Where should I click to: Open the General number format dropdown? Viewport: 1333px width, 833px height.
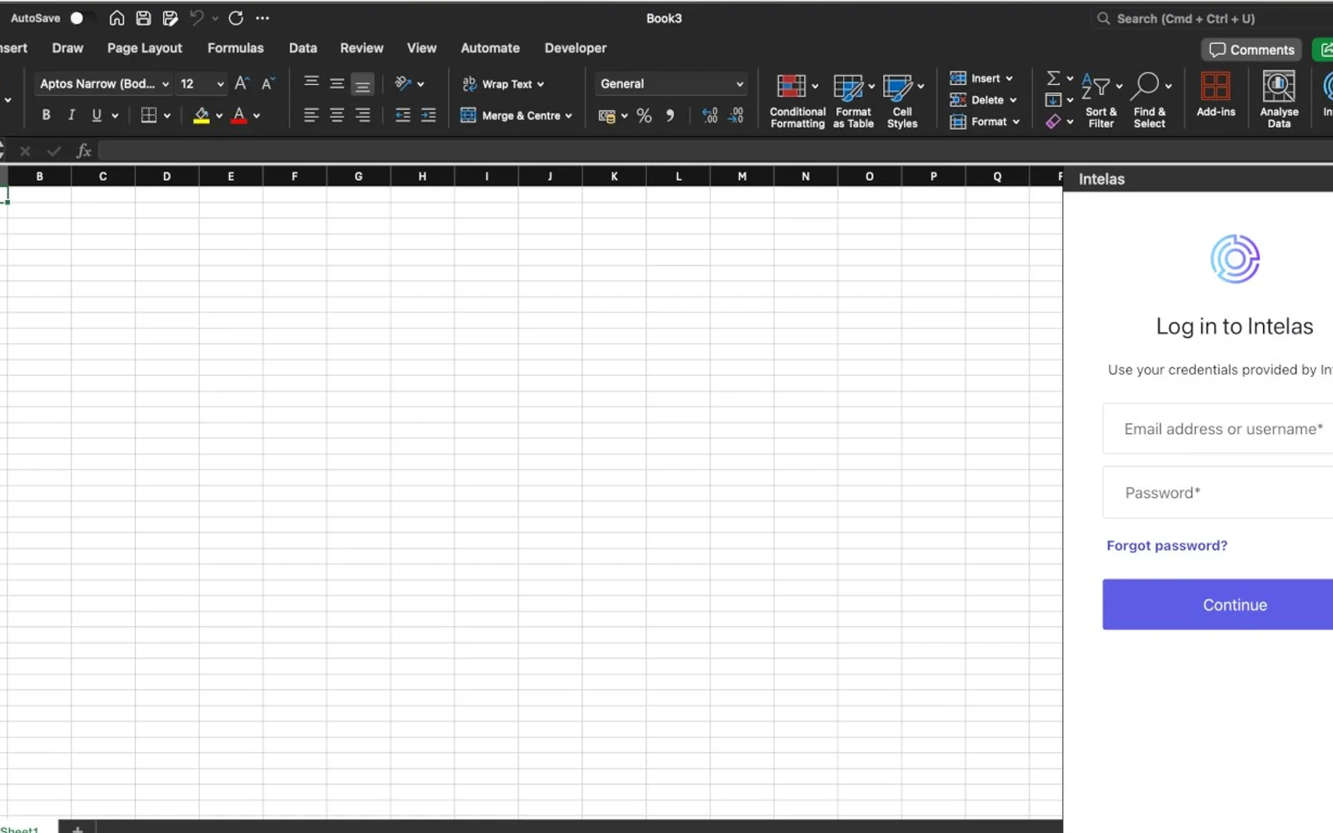tap(671, 83)
